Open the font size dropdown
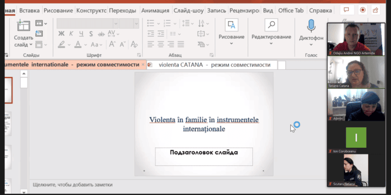 [129, 23]
